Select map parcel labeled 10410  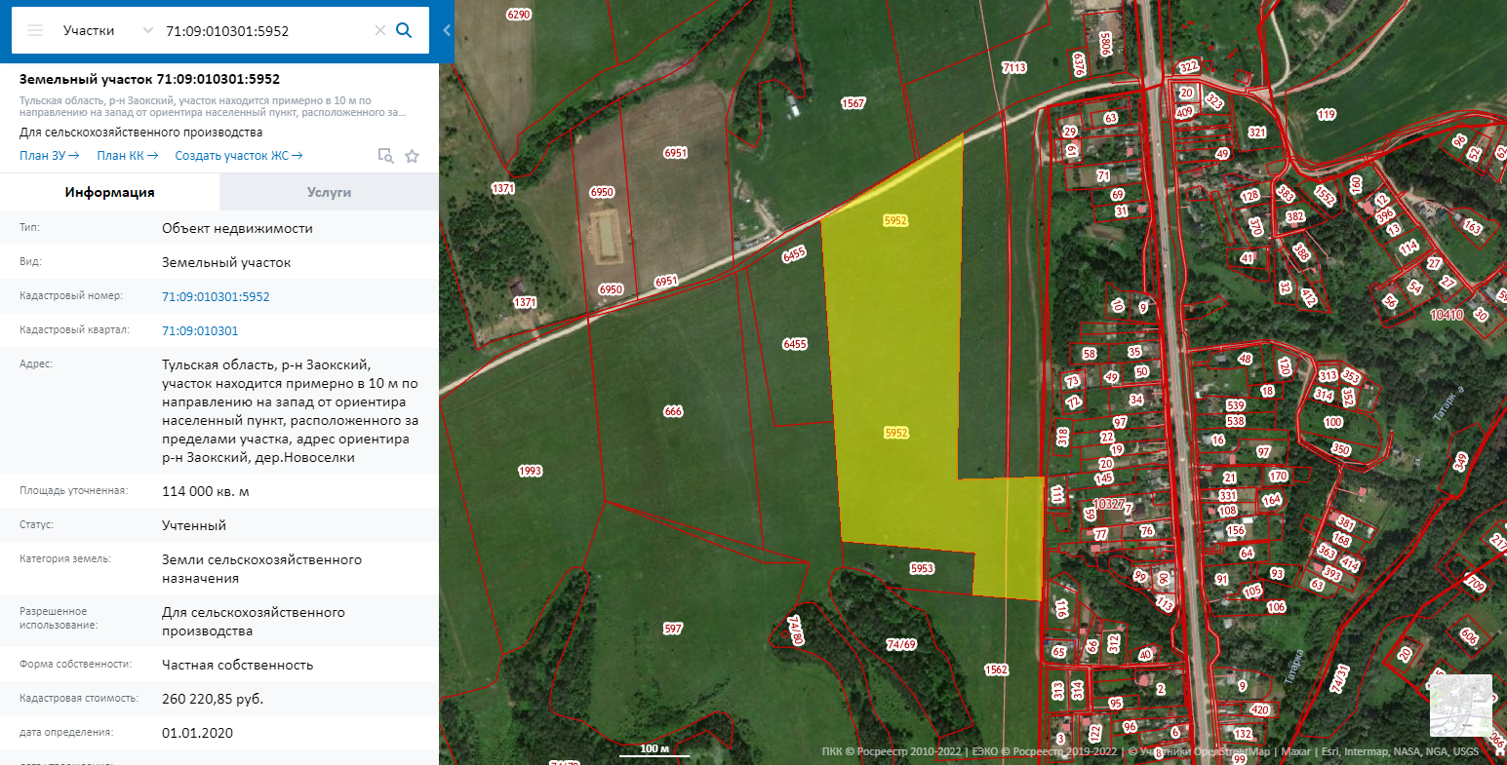[x=1447, y=315]
